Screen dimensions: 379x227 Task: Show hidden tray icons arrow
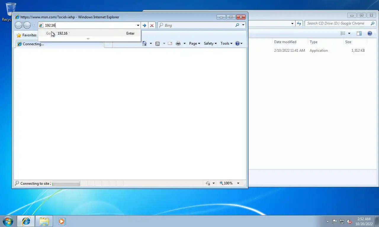pyautogui.click(x=327, y=221)
